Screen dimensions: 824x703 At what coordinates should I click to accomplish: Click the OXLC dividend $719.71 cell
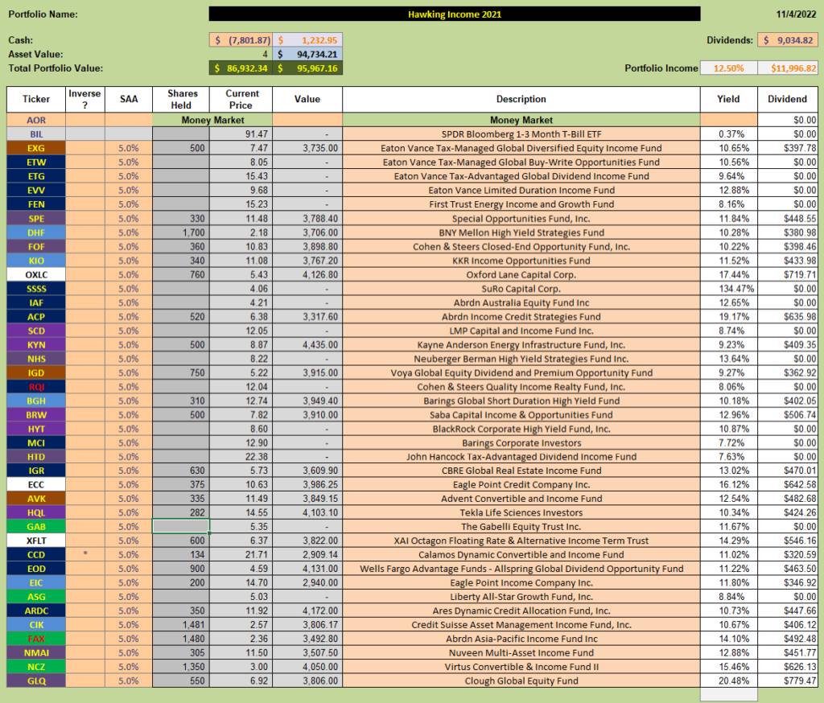pos(787,274)
